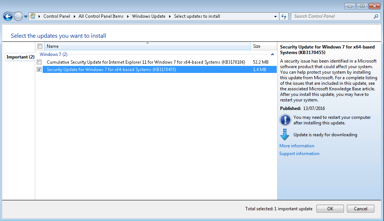384x221 pixels.
Task: Click Select updates to install breadcrumb
Action: click(x=197, y=16)
